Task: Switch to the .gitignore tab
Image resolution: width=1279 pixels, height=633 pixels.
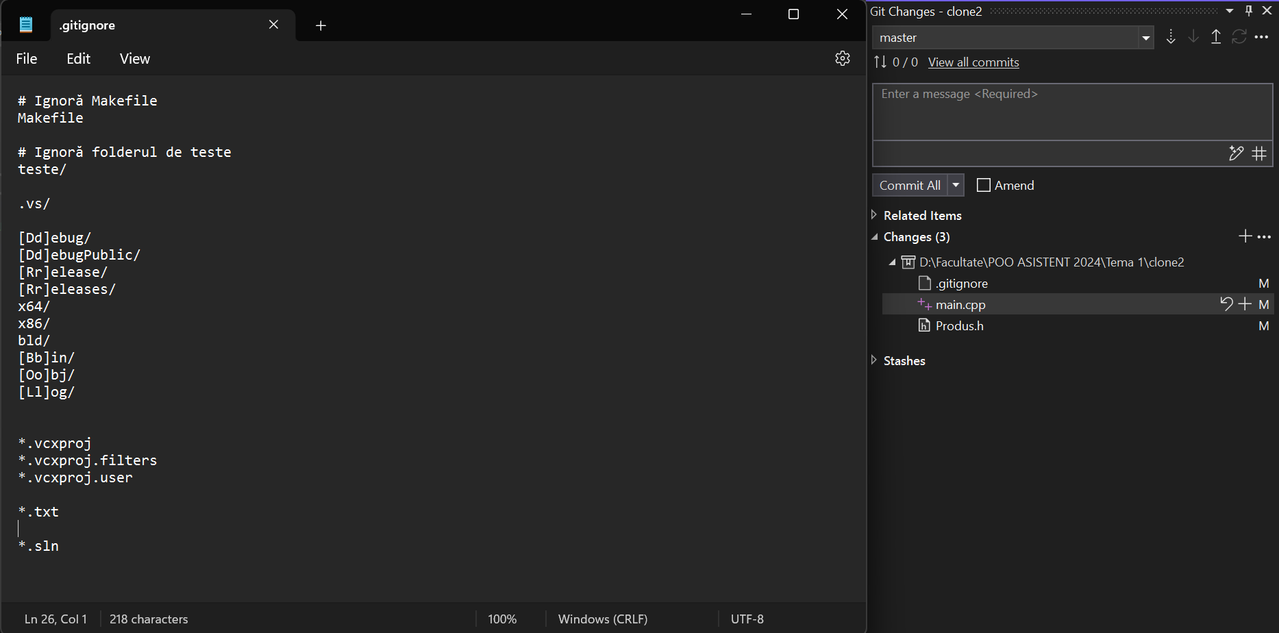Action: 87,25
